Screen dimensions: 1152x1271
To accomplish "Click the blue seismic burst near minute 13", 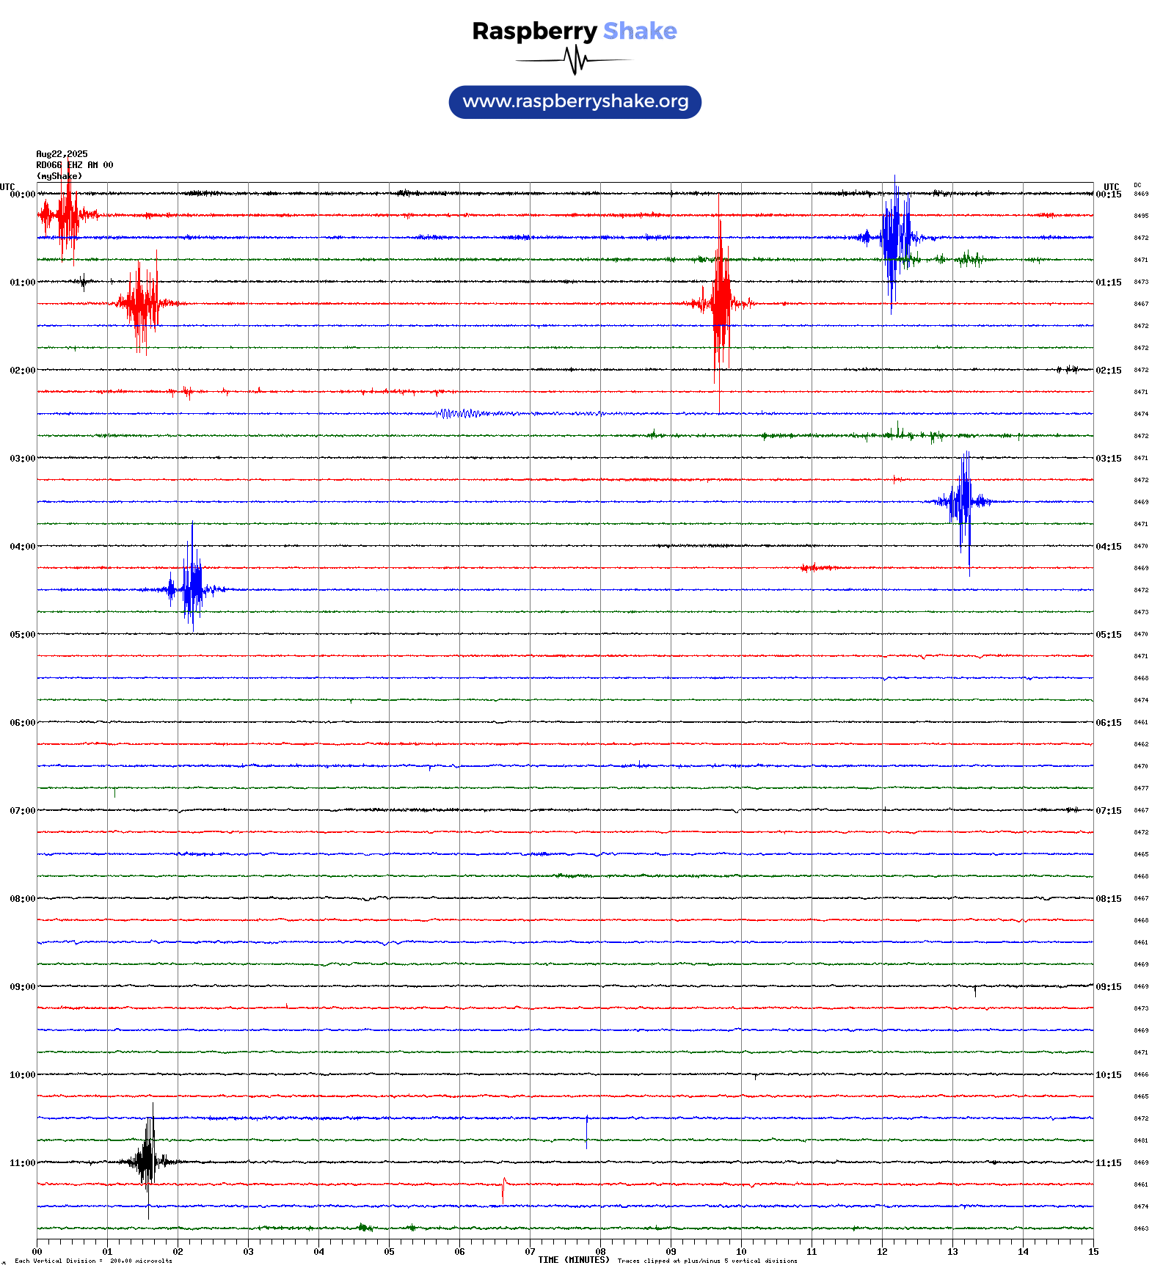I will (963, 502).
